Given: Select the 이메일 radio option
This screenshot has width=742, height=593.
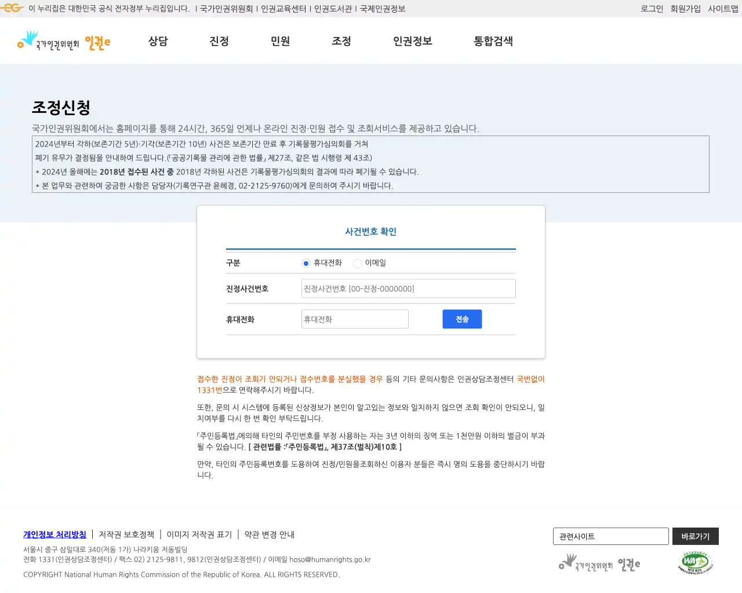Looking at the screenshot, I should (x=357, y=263).
